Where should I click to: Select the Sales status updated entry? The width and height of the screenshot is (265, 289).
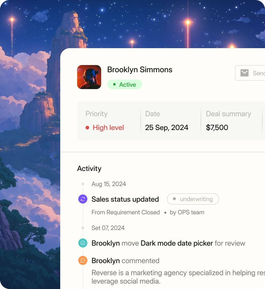click(x=125, y=199)
